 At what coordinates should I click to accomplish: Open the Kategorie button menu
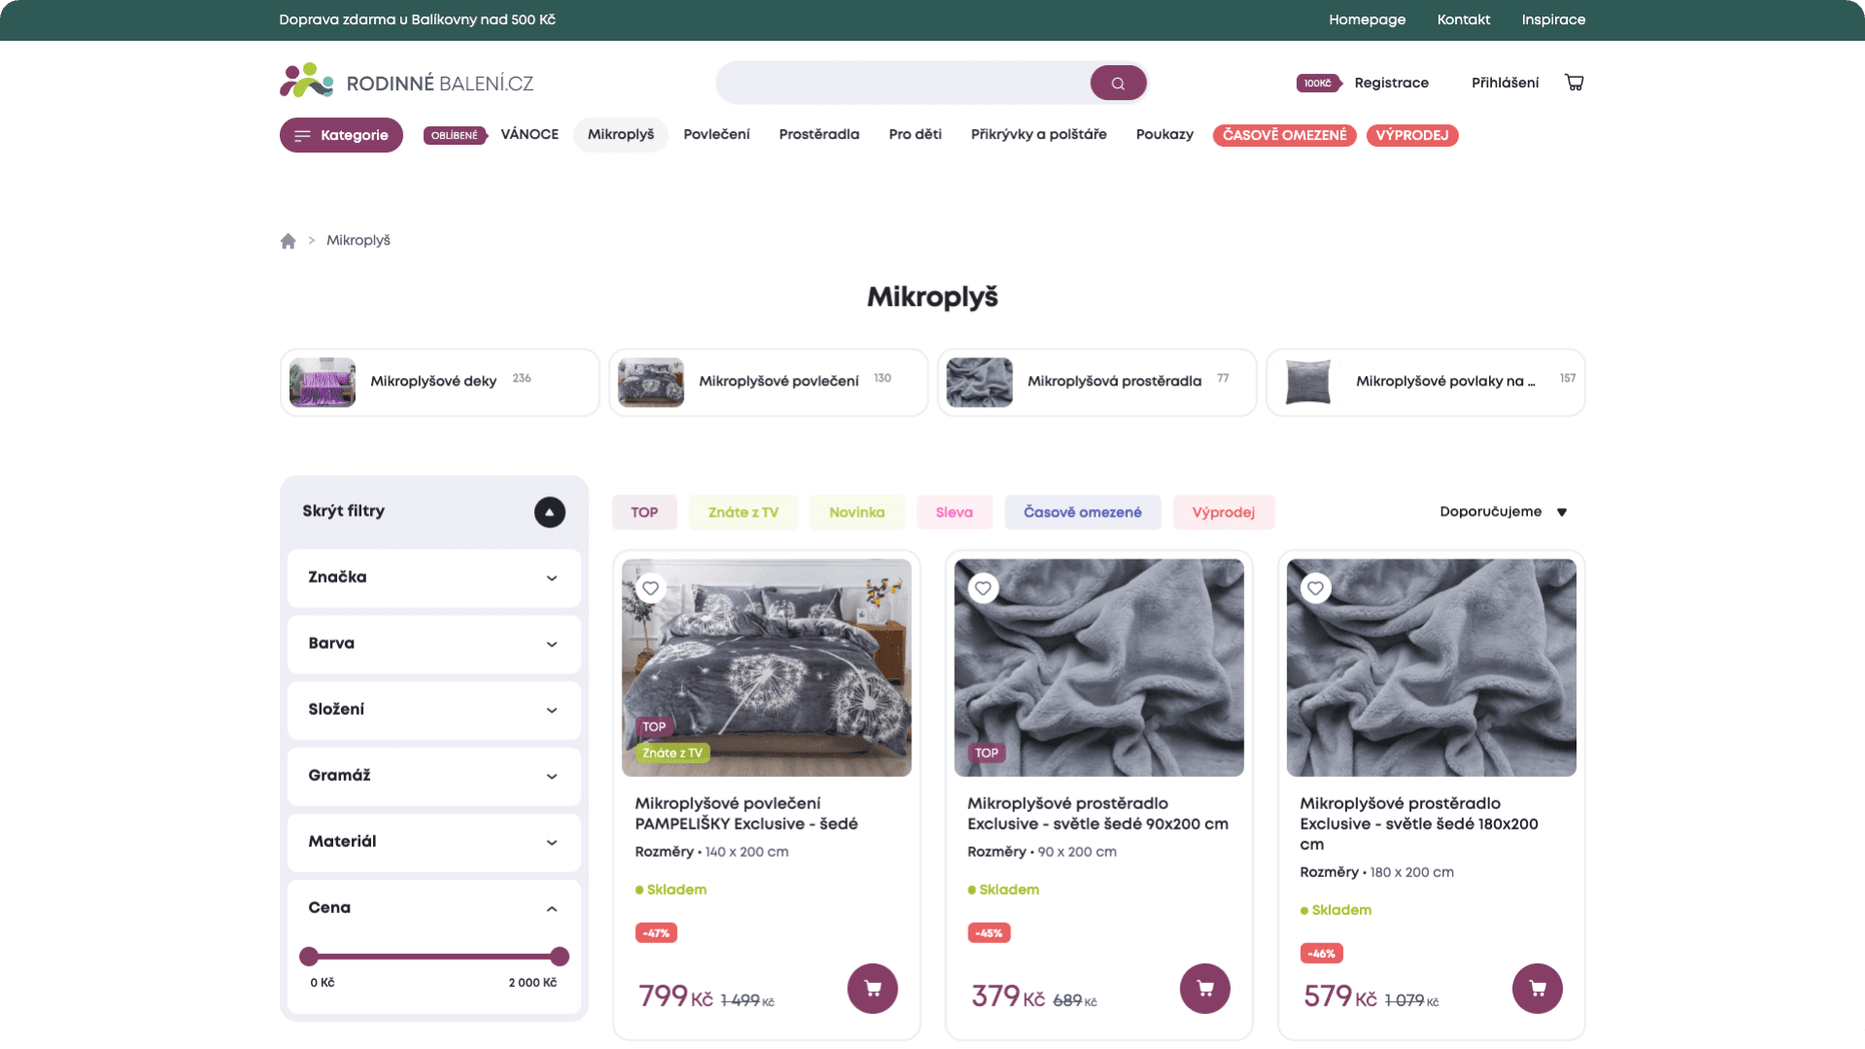click(x=341, y=135)
